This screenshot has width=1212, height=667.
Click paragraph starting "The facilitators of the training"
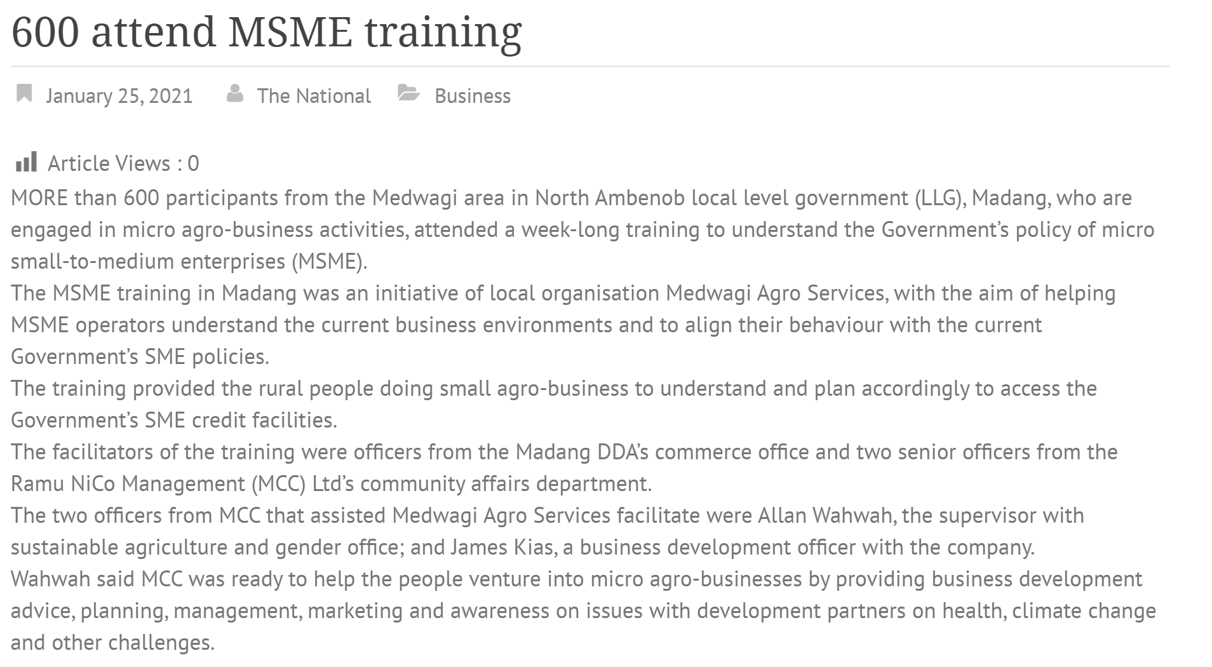(564, 468)
